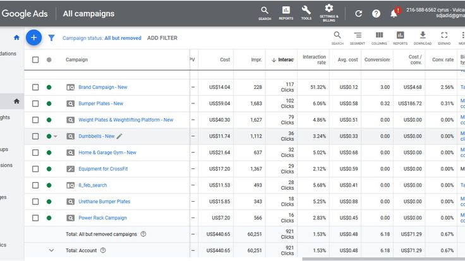Click the blue plus new campaign button

tap(33, 38)
